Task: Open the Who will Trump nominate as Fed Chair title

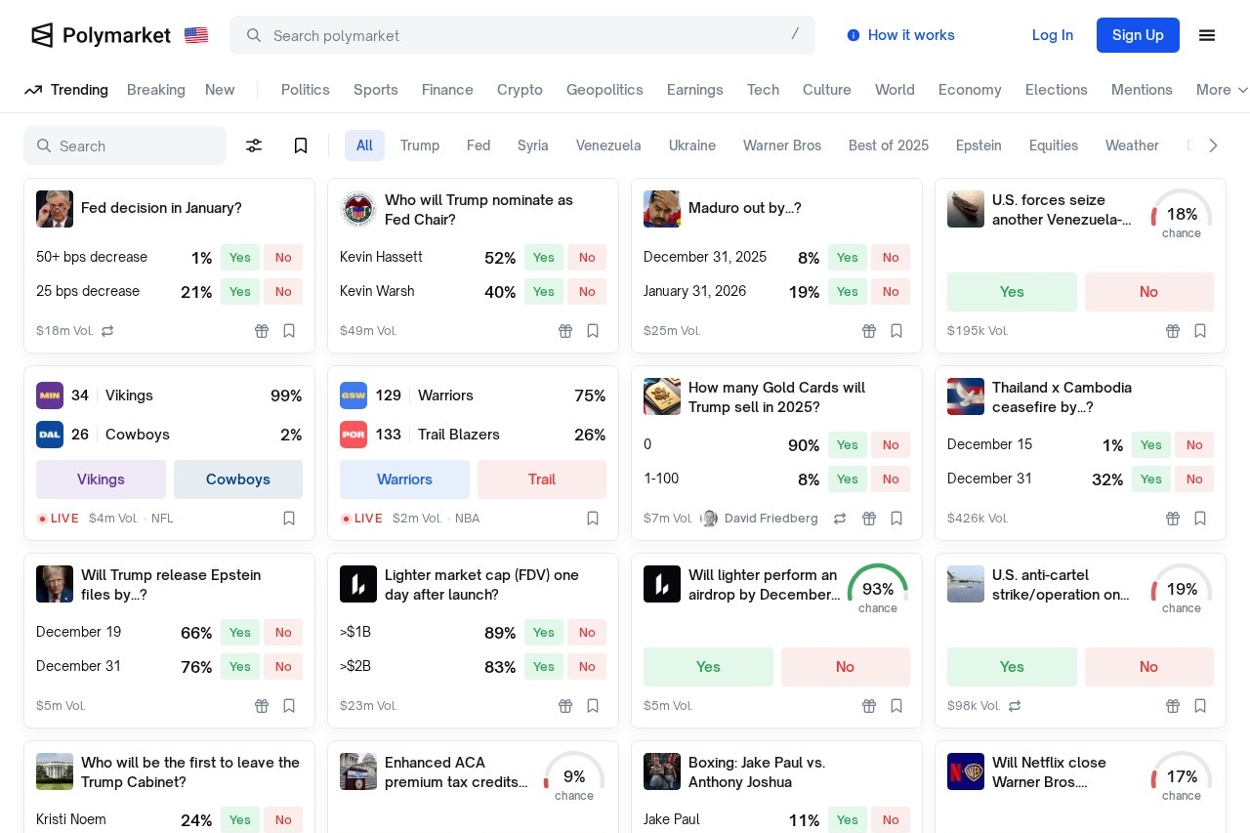Action: pos(479,210)
